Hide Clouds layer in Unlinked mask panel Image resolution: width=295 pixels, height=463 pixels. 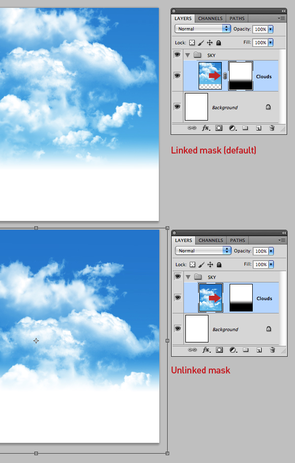tap(178, 298)
